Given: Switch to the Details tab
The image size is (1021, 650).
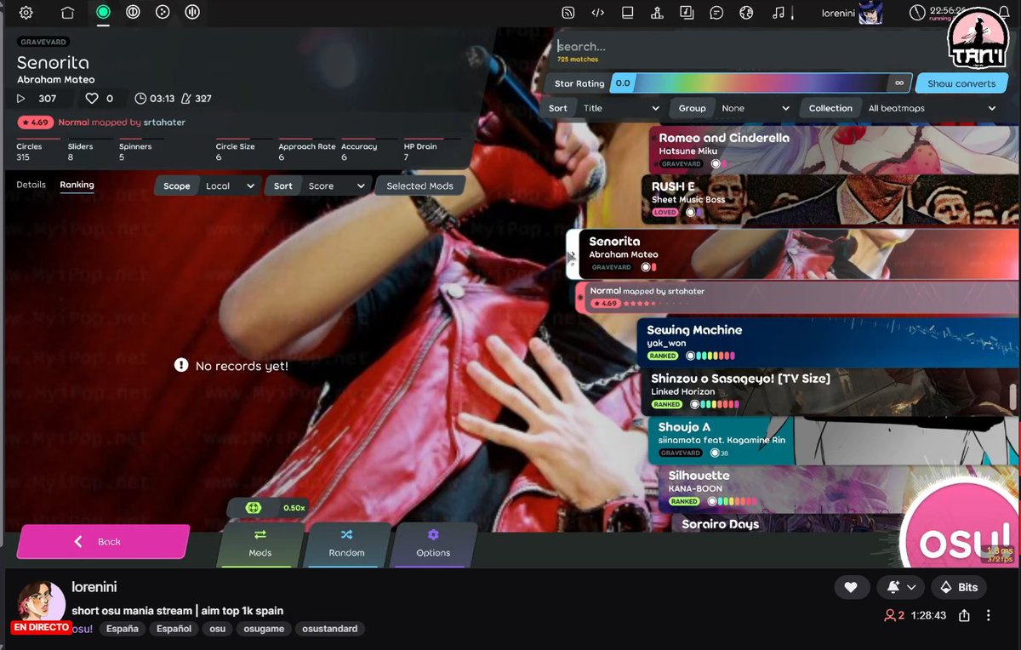Looking at the screenshot, I should click(31, 185).
